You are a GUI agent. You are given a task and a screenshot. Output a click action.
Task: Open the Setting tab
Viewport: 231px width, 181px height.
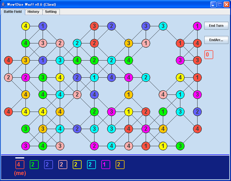tap(51, 12)
